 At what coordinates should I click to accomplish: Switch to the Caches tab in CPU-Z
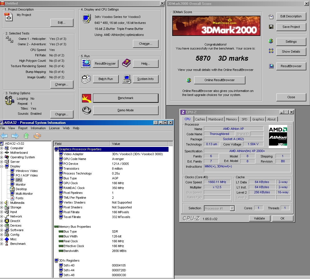coord(200,119)
